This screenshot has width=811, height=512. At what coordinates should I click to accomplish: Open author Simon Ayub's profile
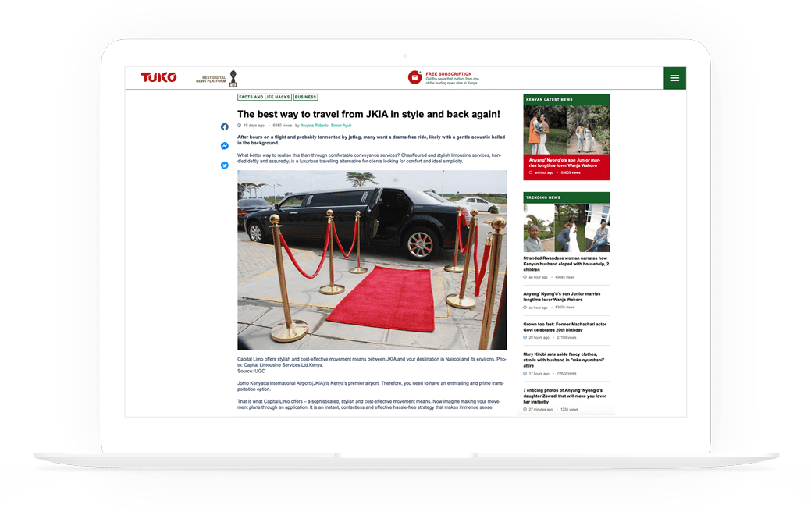341,125
